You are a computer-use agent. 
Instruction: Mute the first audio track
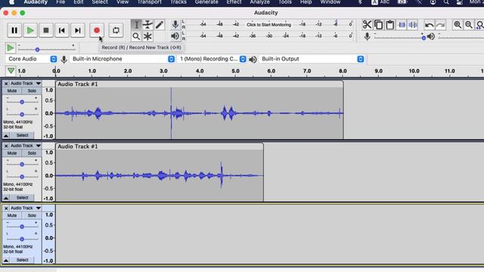[12, 91]
